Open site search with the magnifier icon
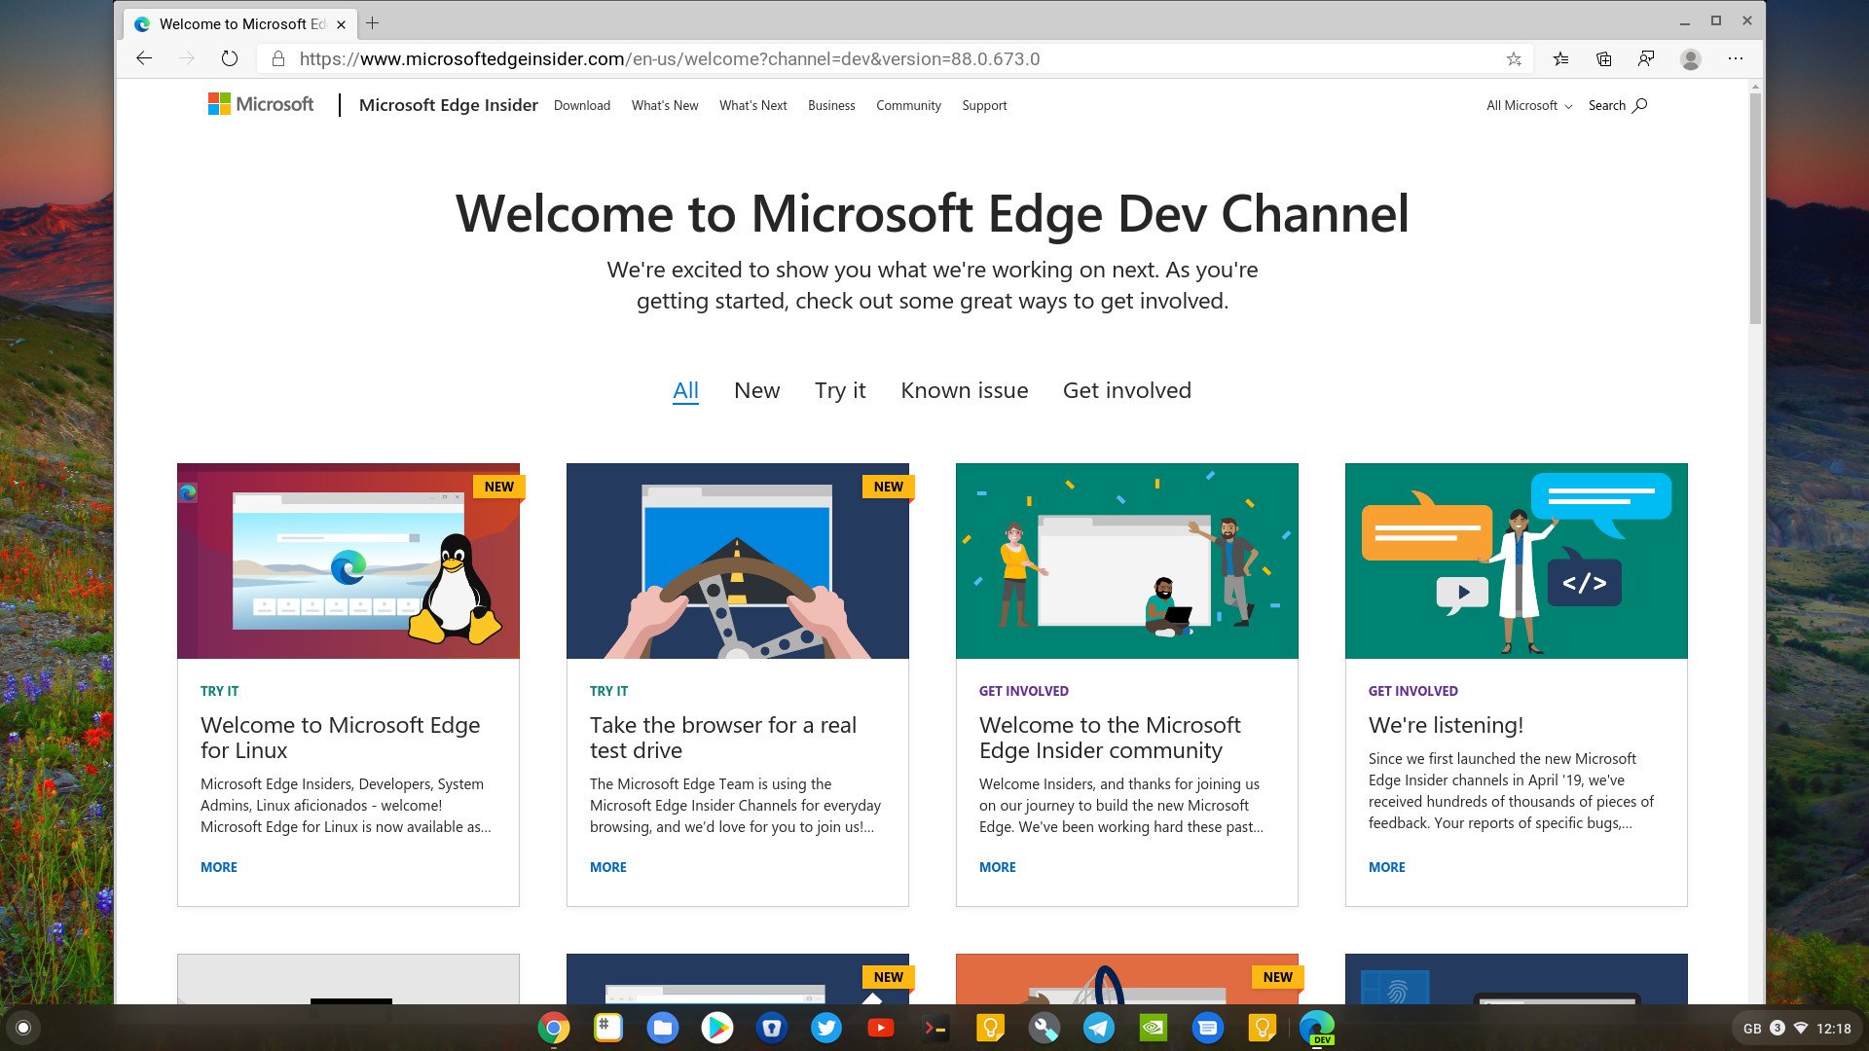The height and width of the screenshot is (1051, 1869). [1639, 105]
